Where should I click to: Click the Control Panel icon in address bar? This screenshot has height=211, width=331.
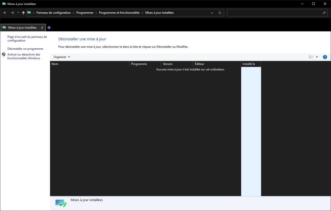pyautogui.click(x=29, y=13)
